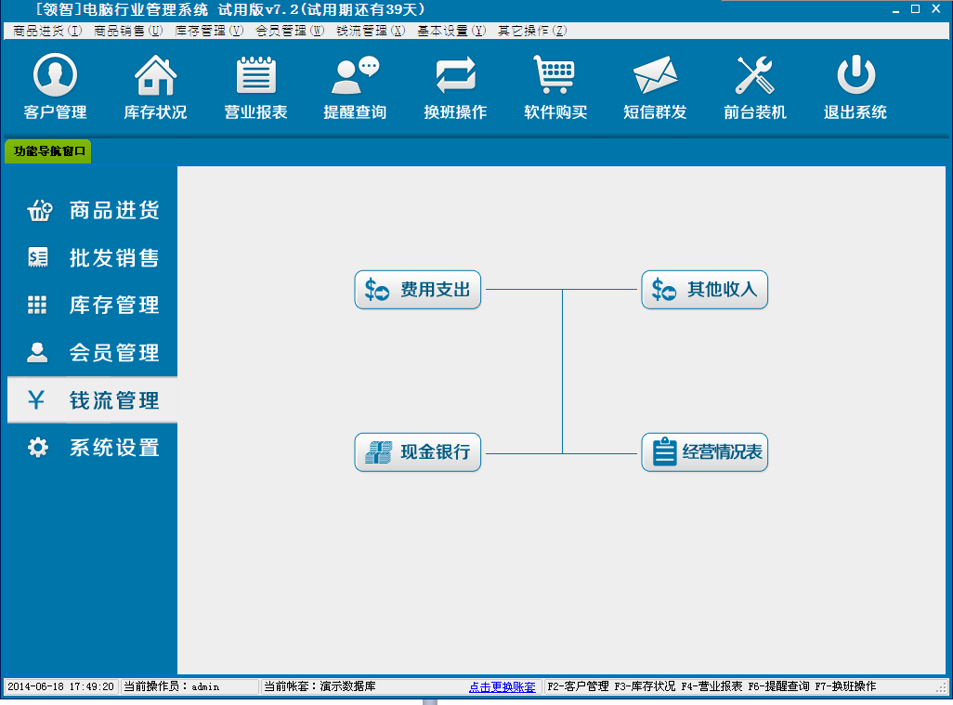Click F7-换班操作 shortcut hint
This screenshot has width=953, height=705.
tap(845, 686)
